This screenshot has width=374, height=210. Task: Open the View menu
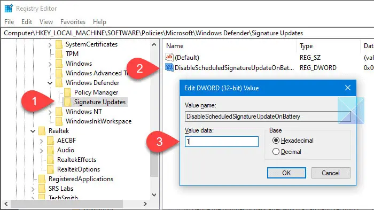[46, 22]
